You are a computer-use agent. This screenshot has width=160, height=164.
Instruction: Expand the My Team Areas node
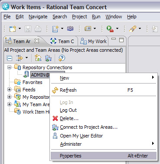click(x=9, y=104)
